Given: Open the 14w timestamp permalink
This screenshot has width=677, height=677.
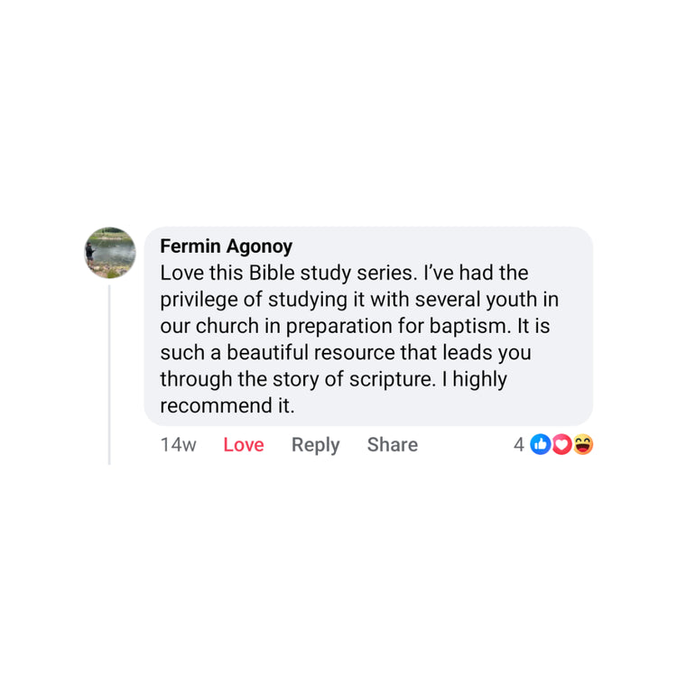Looking at the screenshot, I should click(178, 445).
